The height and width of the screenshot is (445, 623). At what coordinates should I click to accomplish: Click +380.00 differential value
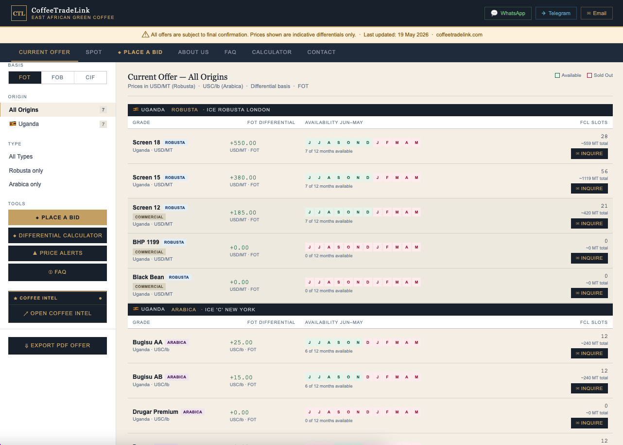[x=243, y=178]
